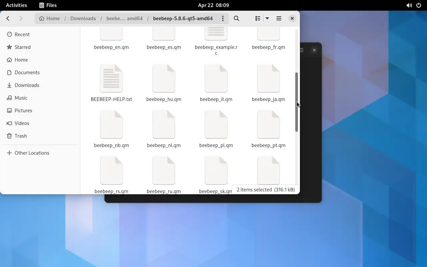Select the beebeep_ru.qm file icon
Image resolution: width=427 pixels, height=267 pixels.
coord(164,171)
